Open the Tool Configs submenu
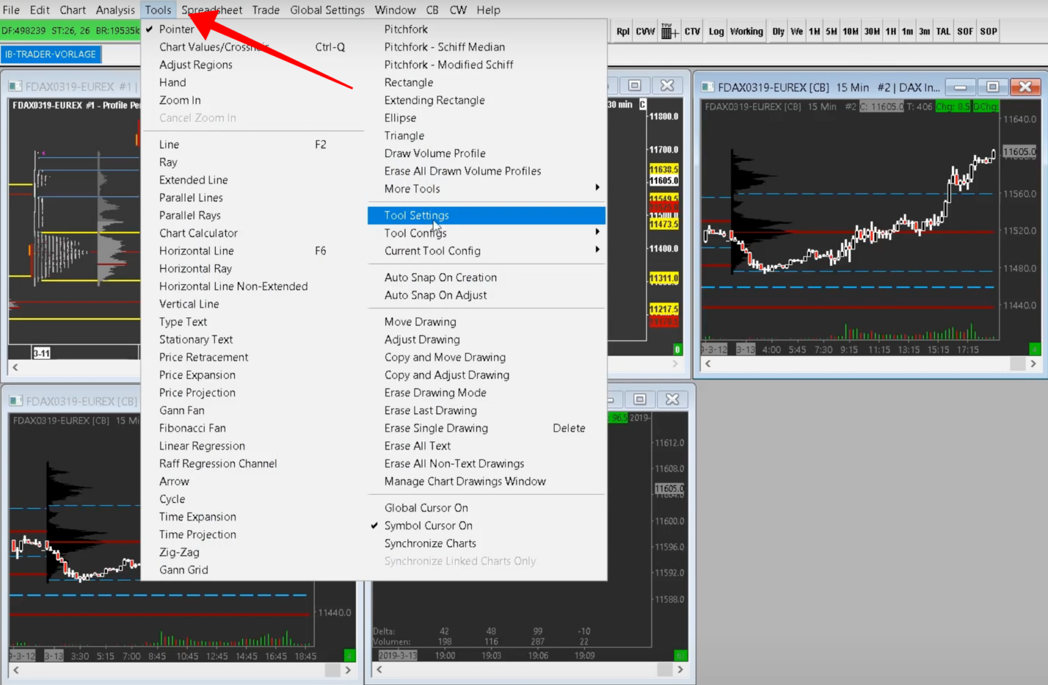Screen dimensions: 1048x685 (415, 233)
